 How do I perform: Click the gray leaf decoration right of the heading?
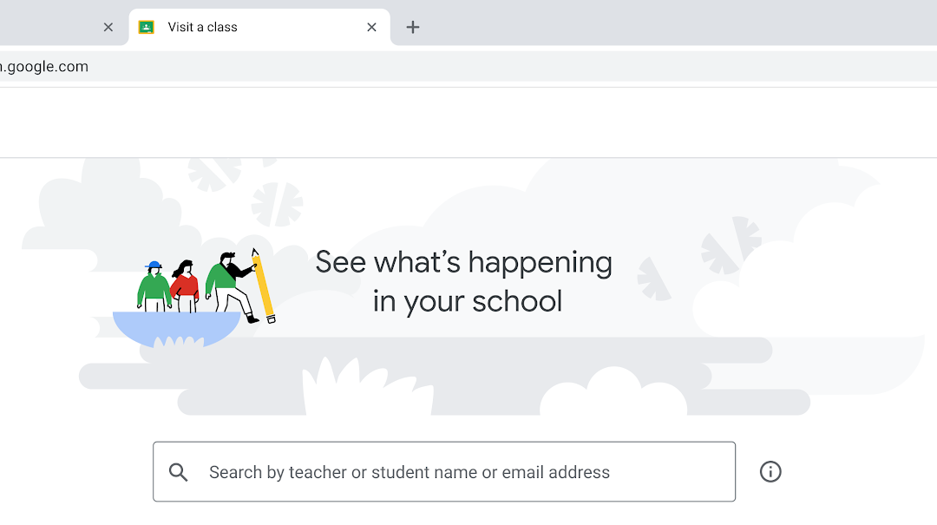coord(654,279)
